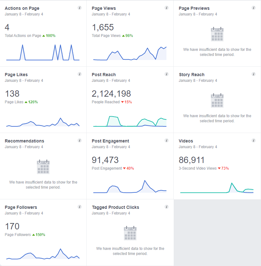Image resolution: width=261 pixels, height=266 pixels.
Task: Click the red 40% Post Engagement change
Action: pyautogui.click(x=129, y=168)
